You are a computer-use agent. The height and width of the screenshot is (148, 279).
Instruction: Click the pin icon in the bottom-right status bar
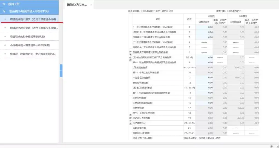pyautogui.click(x=277, y=146)
